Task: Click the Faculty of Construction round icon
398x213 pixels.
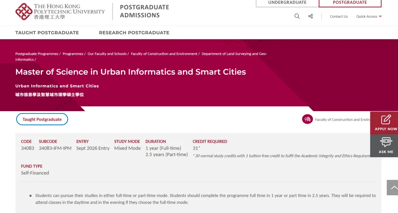Action: (307, 119)
